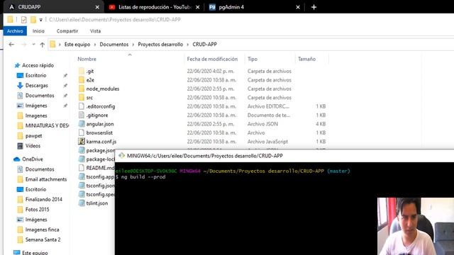
Task: Sort by Fecha de modificación column
Action: [x=212, y=59]
